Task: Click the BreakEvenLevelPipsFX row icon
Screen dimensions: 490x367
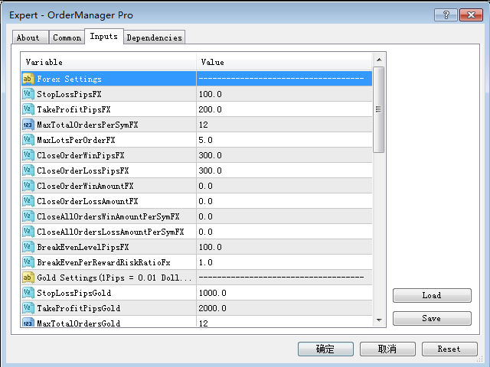Action: (28, 247)
